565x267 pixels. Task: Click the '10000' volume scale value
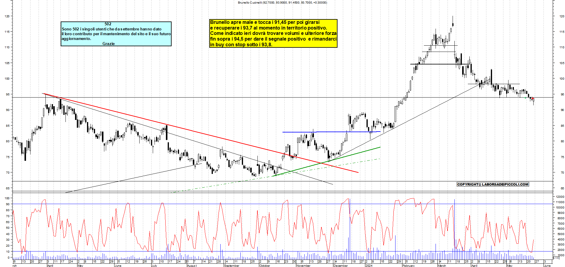(560, 208)
